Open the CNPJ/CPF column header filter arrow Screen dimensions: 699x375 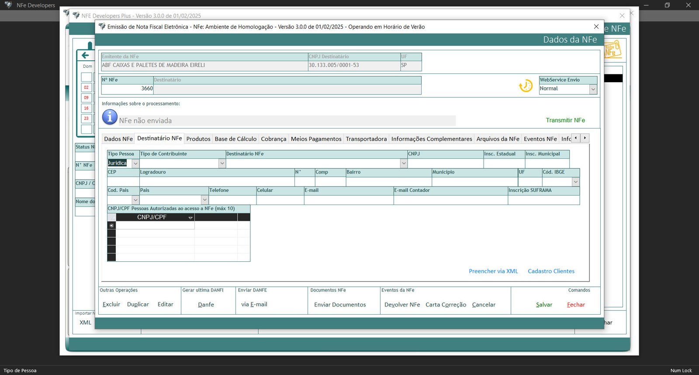coord(190,218)
